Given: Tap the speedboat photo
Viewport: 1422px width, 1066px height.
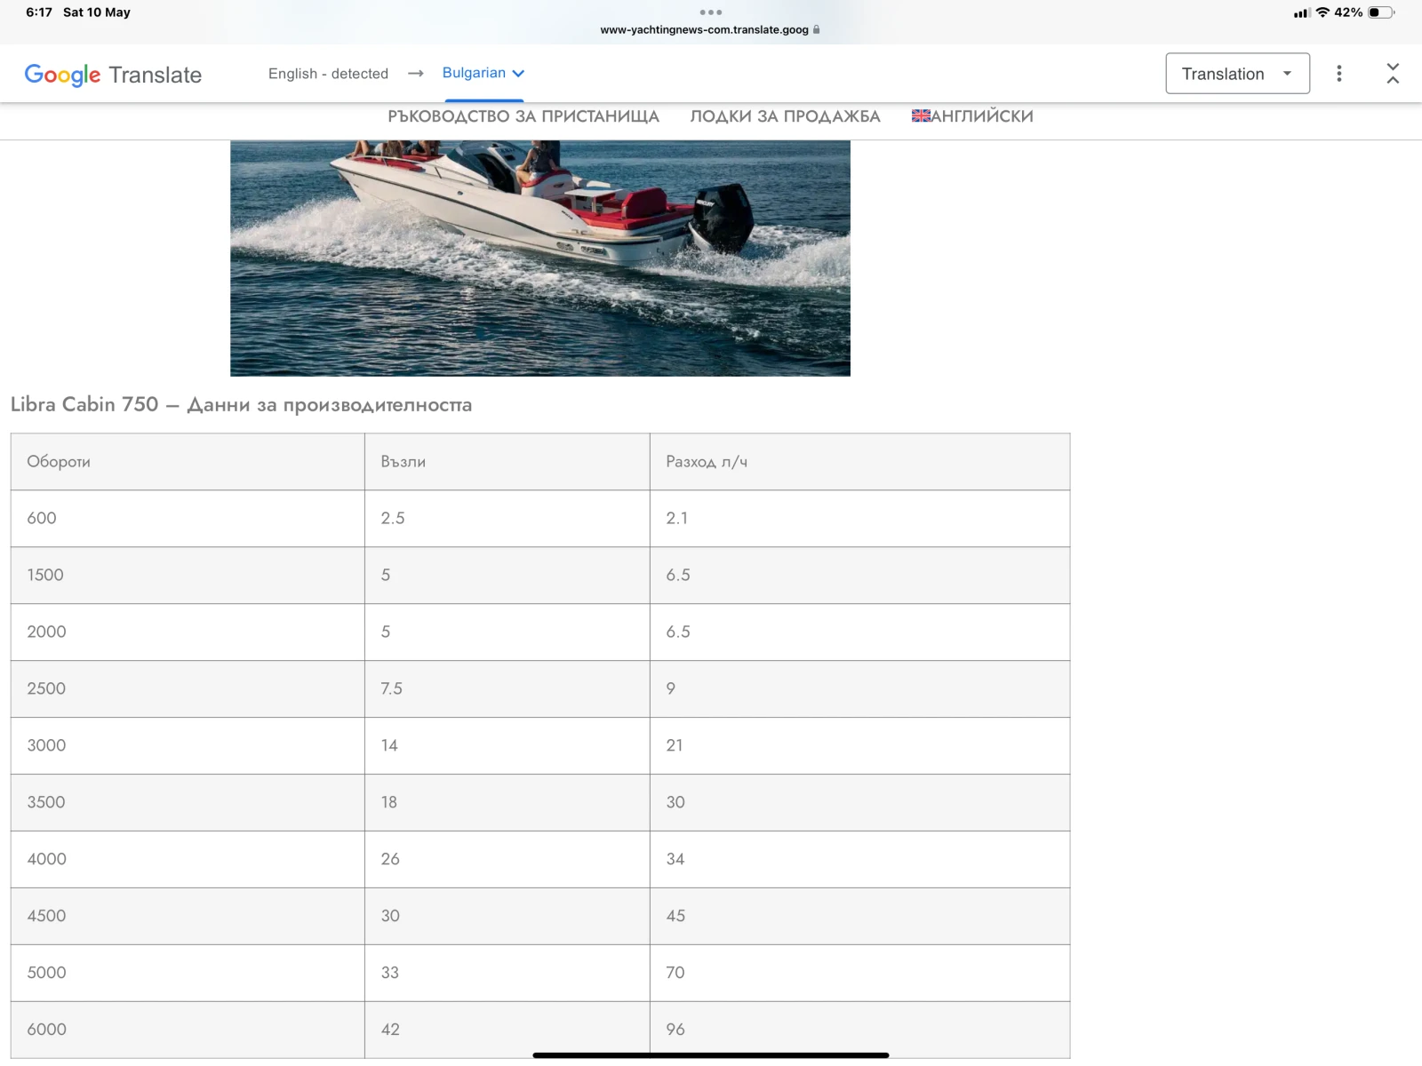Looking at the screenshot, I should [x=539, y=258].
